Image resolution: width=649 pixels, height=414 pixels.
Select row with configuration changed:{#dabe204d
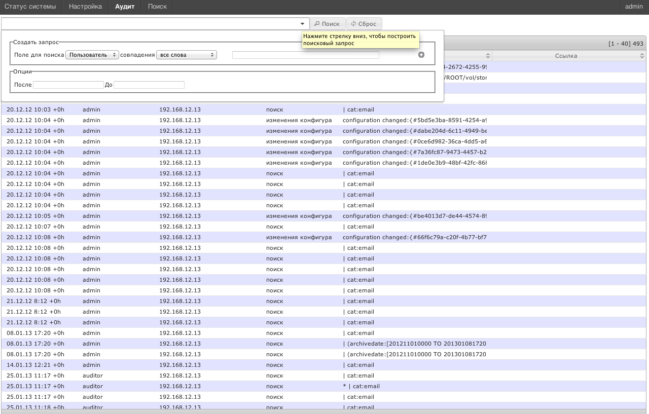pos(323,131)
